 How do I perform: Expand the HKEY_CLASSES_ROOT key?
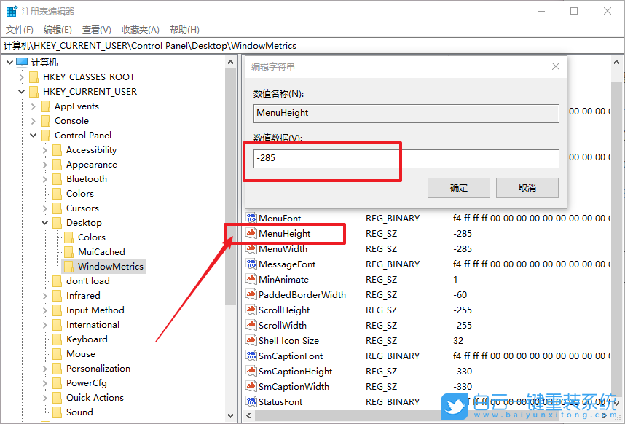(x=21, y=76)
